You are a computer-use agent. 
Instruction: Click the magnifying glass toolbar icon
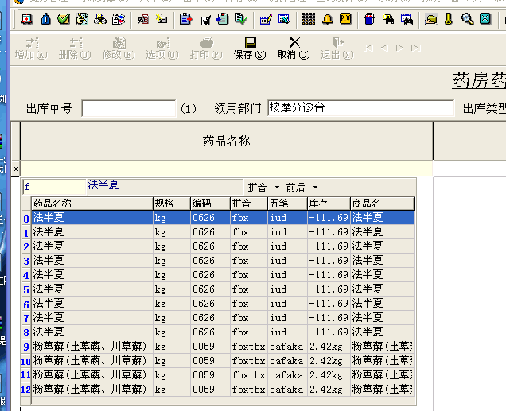(468, 18)
